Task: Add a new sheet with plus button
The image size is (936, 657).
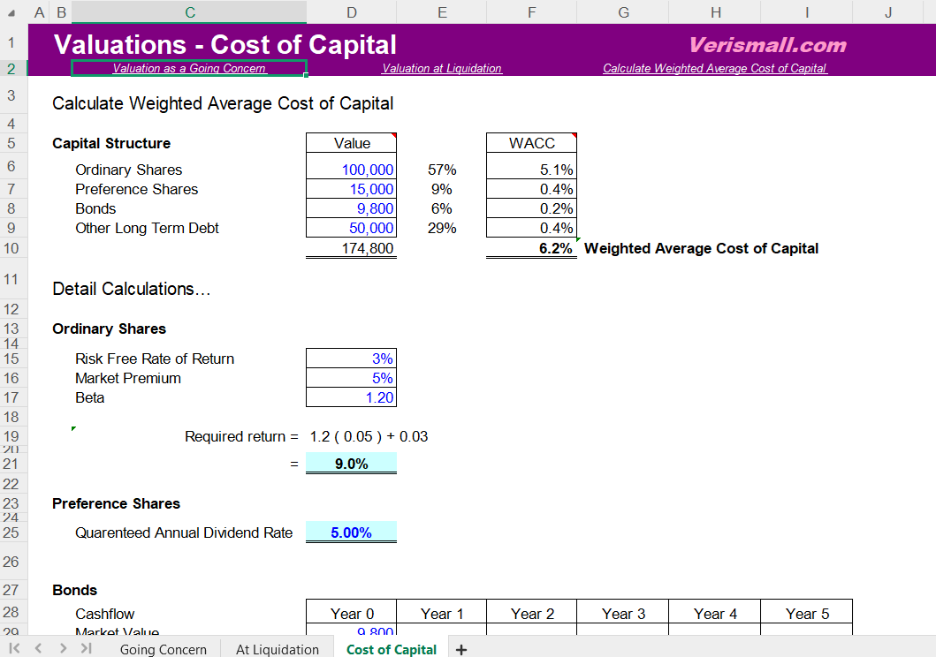Action: click(x=460, y=649)
